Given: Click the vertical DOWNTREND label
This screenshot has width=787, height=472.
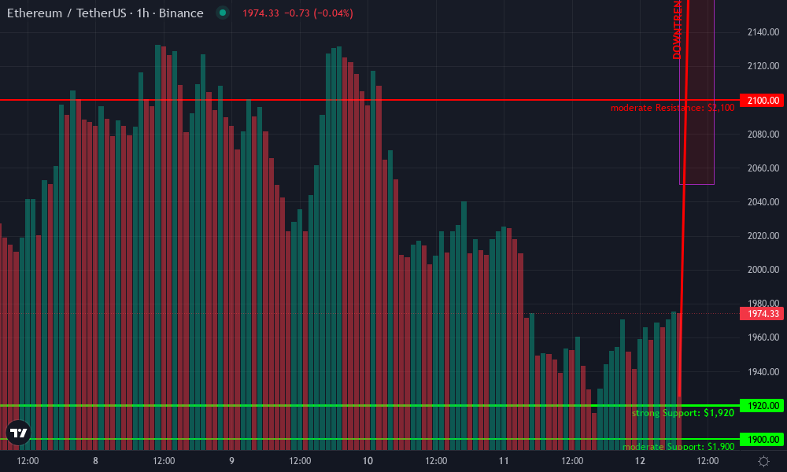Looking at the screenshot, I should tap(675, 31).
